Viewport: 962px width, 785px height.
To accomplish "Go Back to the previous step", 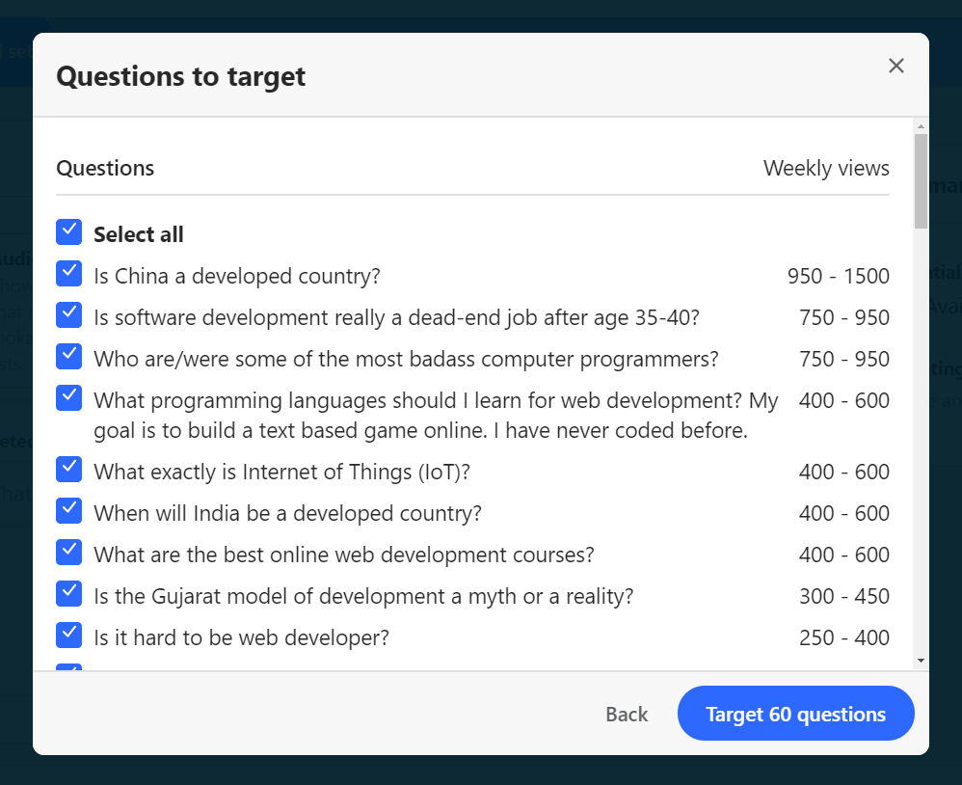I will (627, 715).
